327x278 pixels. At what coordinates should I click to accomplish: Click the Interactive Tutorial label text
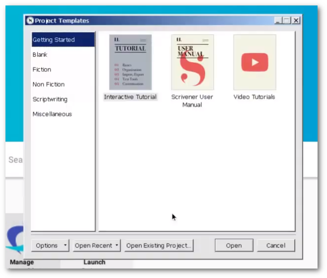click(130, 97)
